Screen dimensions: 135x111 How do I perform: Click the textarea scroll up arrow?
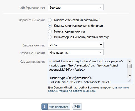[x=130, y=61]
